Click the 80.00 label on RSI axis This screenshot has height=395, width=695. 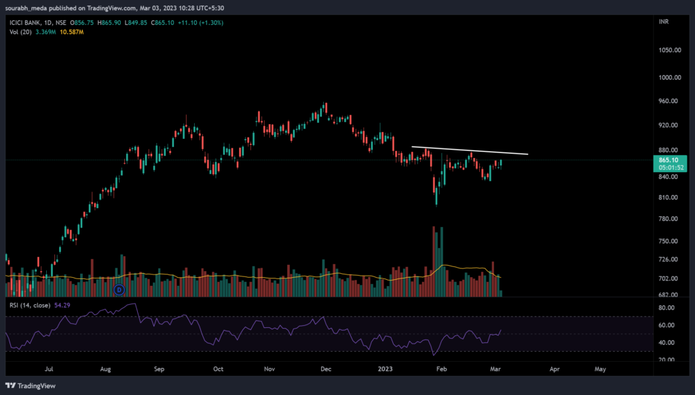(x=666, y=308)
